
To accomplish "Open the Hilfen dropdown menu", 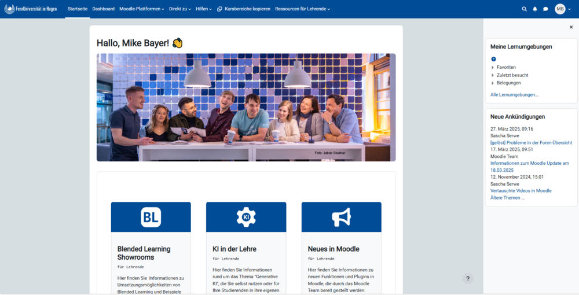I will click(x=204, y=9).
